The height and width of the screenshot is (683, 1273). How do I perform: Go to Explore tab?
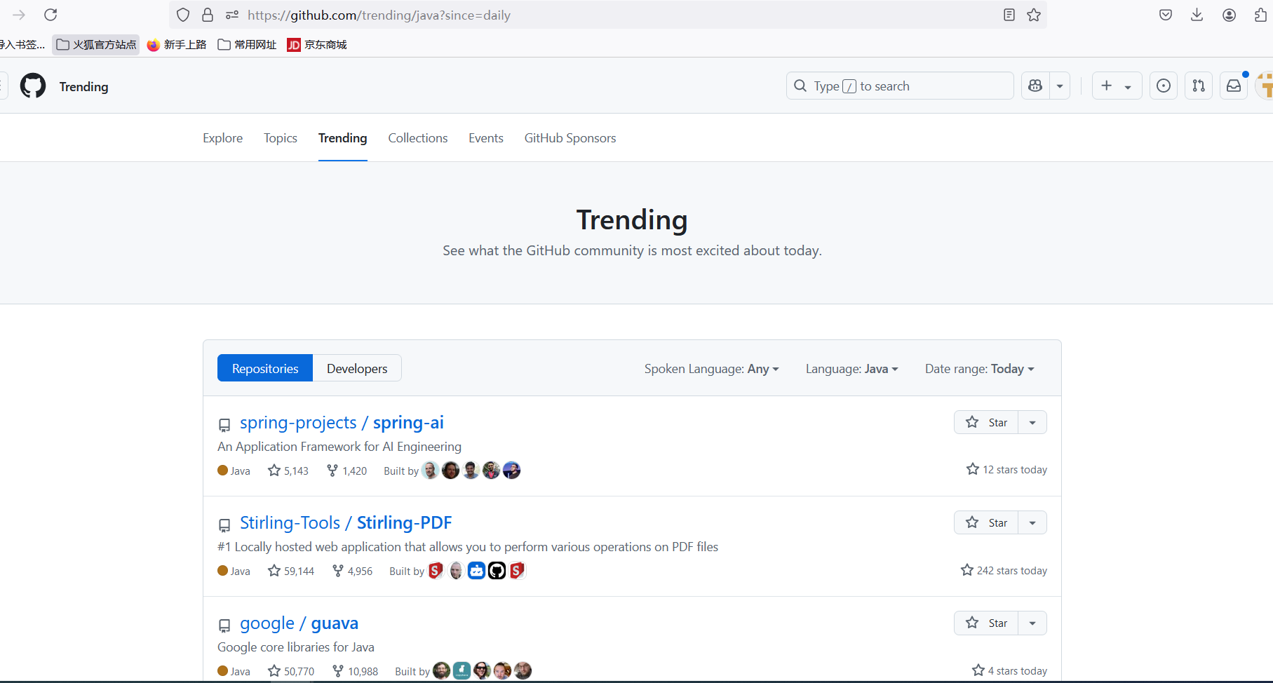pyautogui.click(x=222, y=138)
